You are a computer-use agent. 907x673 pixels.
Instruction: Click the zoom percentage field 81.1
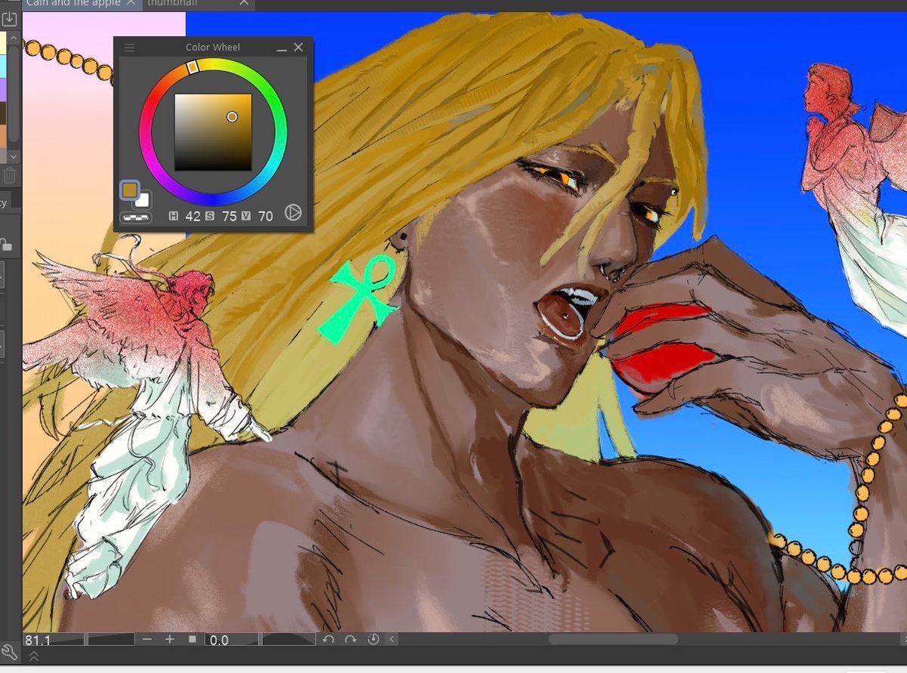click(39, 640)
